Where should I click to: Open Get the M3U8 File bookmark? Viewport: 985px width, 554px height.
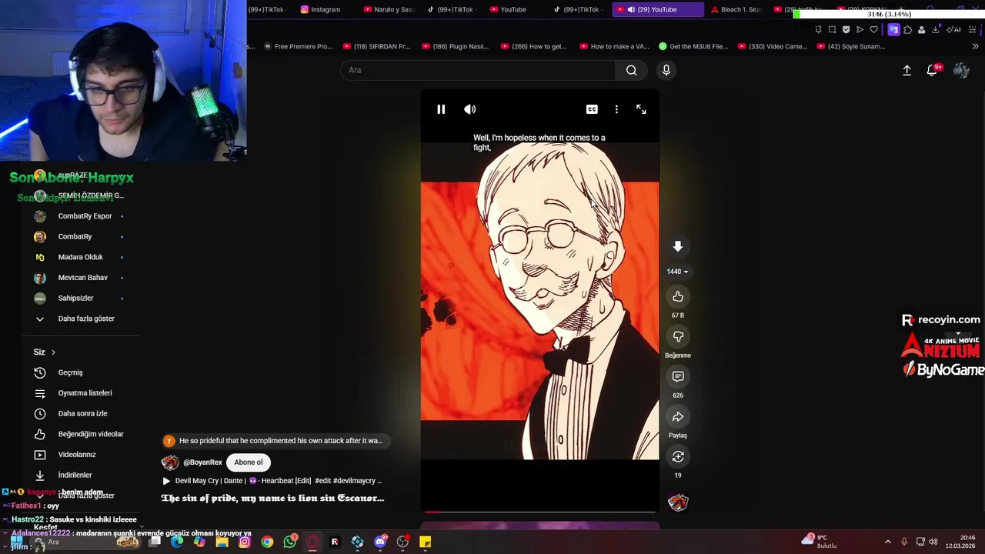point(693,46)
